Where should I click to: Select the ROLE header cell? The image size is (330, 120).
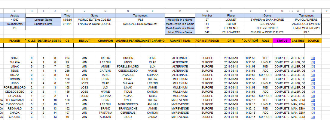(265, 41)
